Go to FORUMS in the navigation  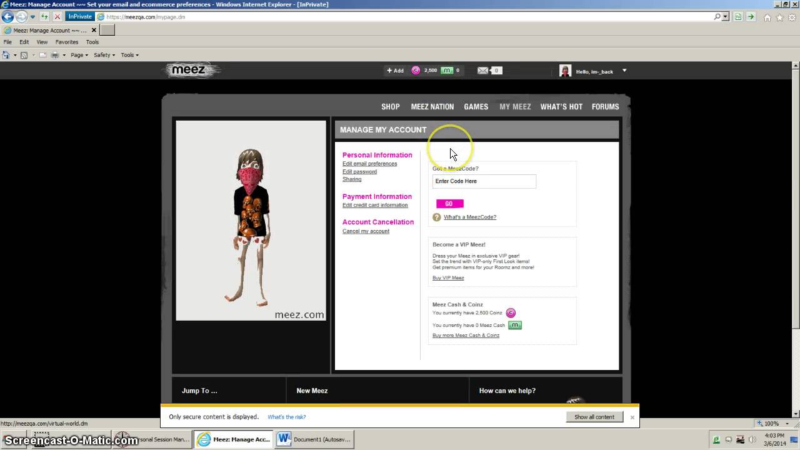click(606, 107)
